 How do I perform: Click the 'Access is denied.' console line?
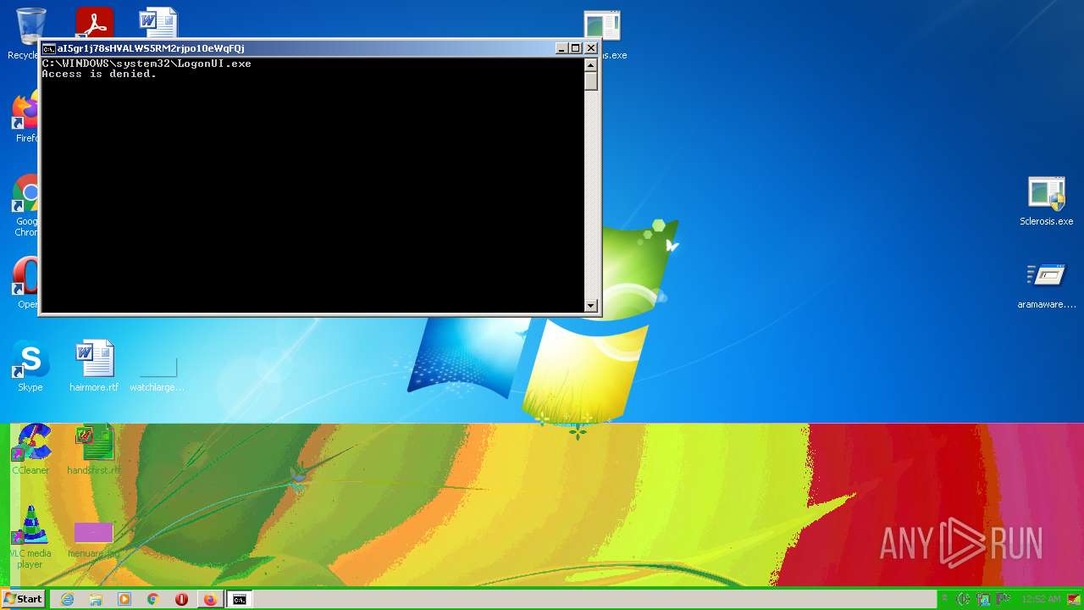[99, 74]
